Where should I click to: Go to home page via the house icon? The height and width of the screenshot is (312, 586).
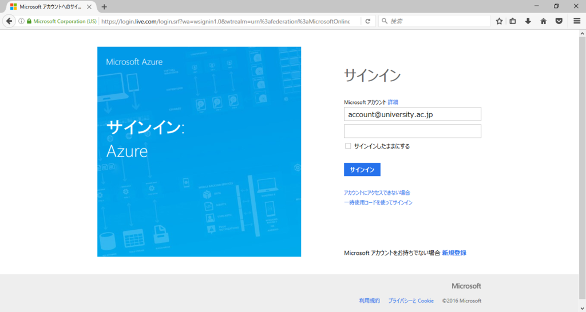(544, 21)
